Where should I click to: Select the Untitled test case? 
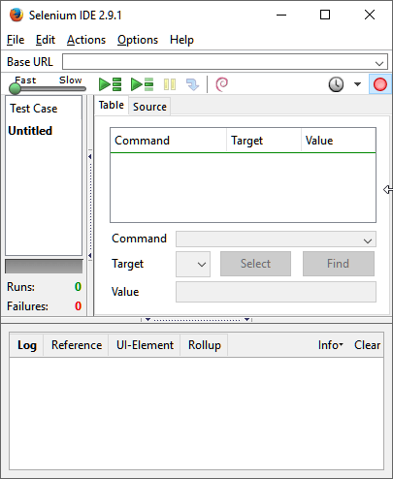pyautogui.click(x=30, y=131)
